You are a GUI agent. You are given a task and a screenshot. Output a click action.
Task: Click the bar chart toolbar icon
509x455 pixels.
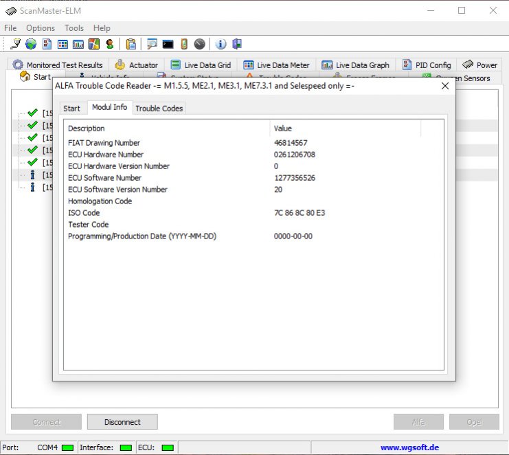coord(78,44)
